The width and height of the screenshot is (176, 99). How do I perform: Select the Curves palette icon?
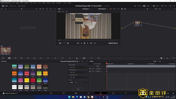click(41, 58)
